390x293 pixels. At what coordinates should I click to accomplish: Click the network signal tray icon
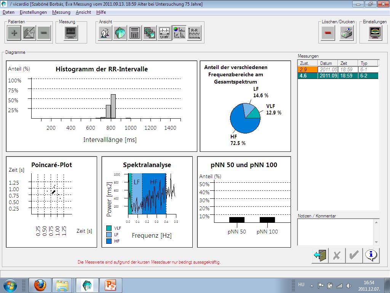click(339, 285)
